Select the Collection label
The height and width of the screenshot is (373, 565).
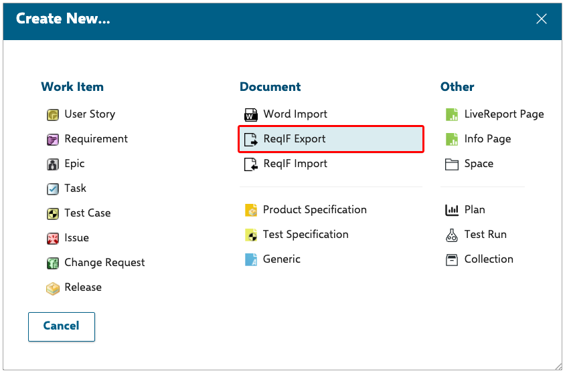click(489, 259)
